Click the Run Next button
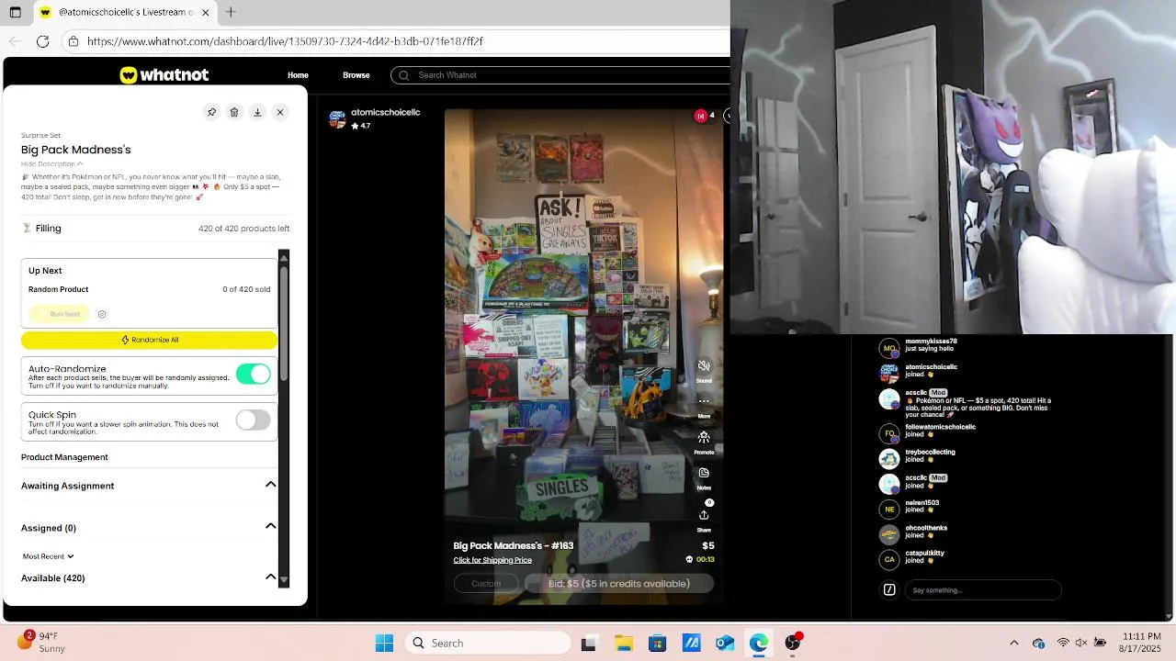The height and width of the screenshot is (661, 1176). (65, 314)
